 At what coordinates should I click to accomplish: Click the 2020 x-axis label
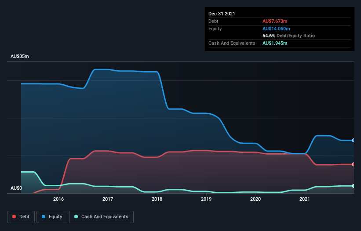255,199
